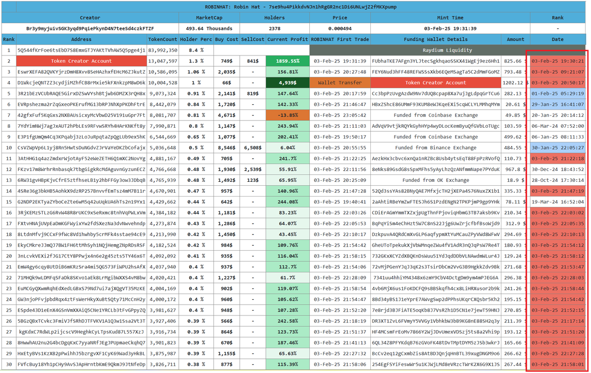Select the date 06-Mar-24 07:52:00
This screenshot has height=373, width=591.
[558, 126]
